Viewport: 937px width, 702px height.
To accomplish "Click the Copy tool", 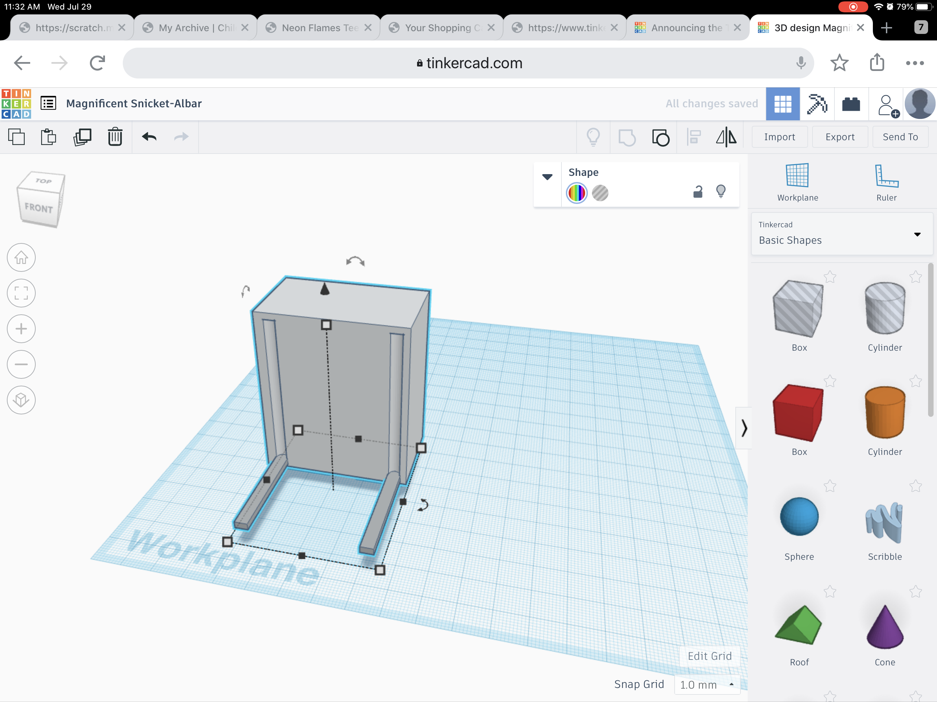I will pos(16,137).
